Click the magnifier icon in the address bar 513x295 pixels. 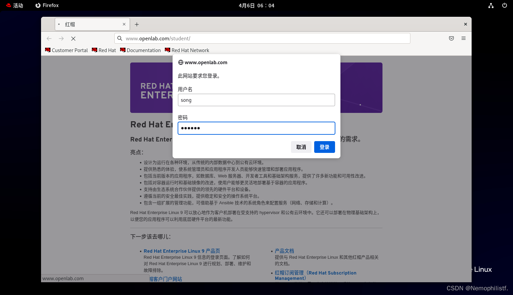(120, 38)
